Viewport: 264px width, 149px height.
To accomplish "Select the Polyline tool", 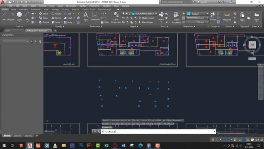I will point(11,17).
